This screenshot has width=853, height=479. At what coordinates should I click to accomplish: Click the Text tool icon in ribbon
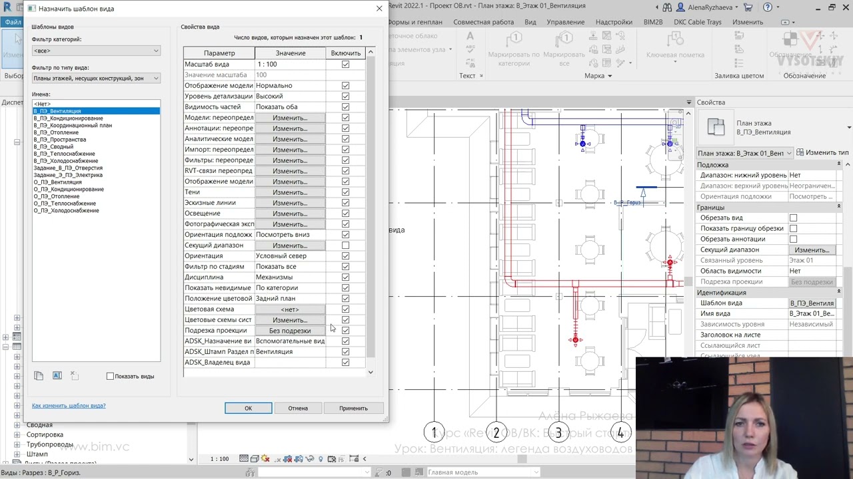coord(470,37)
